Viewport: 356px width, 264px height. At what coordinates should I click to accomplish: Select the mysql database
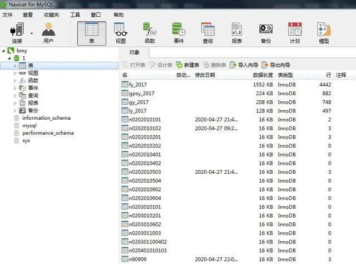(29, 125)
